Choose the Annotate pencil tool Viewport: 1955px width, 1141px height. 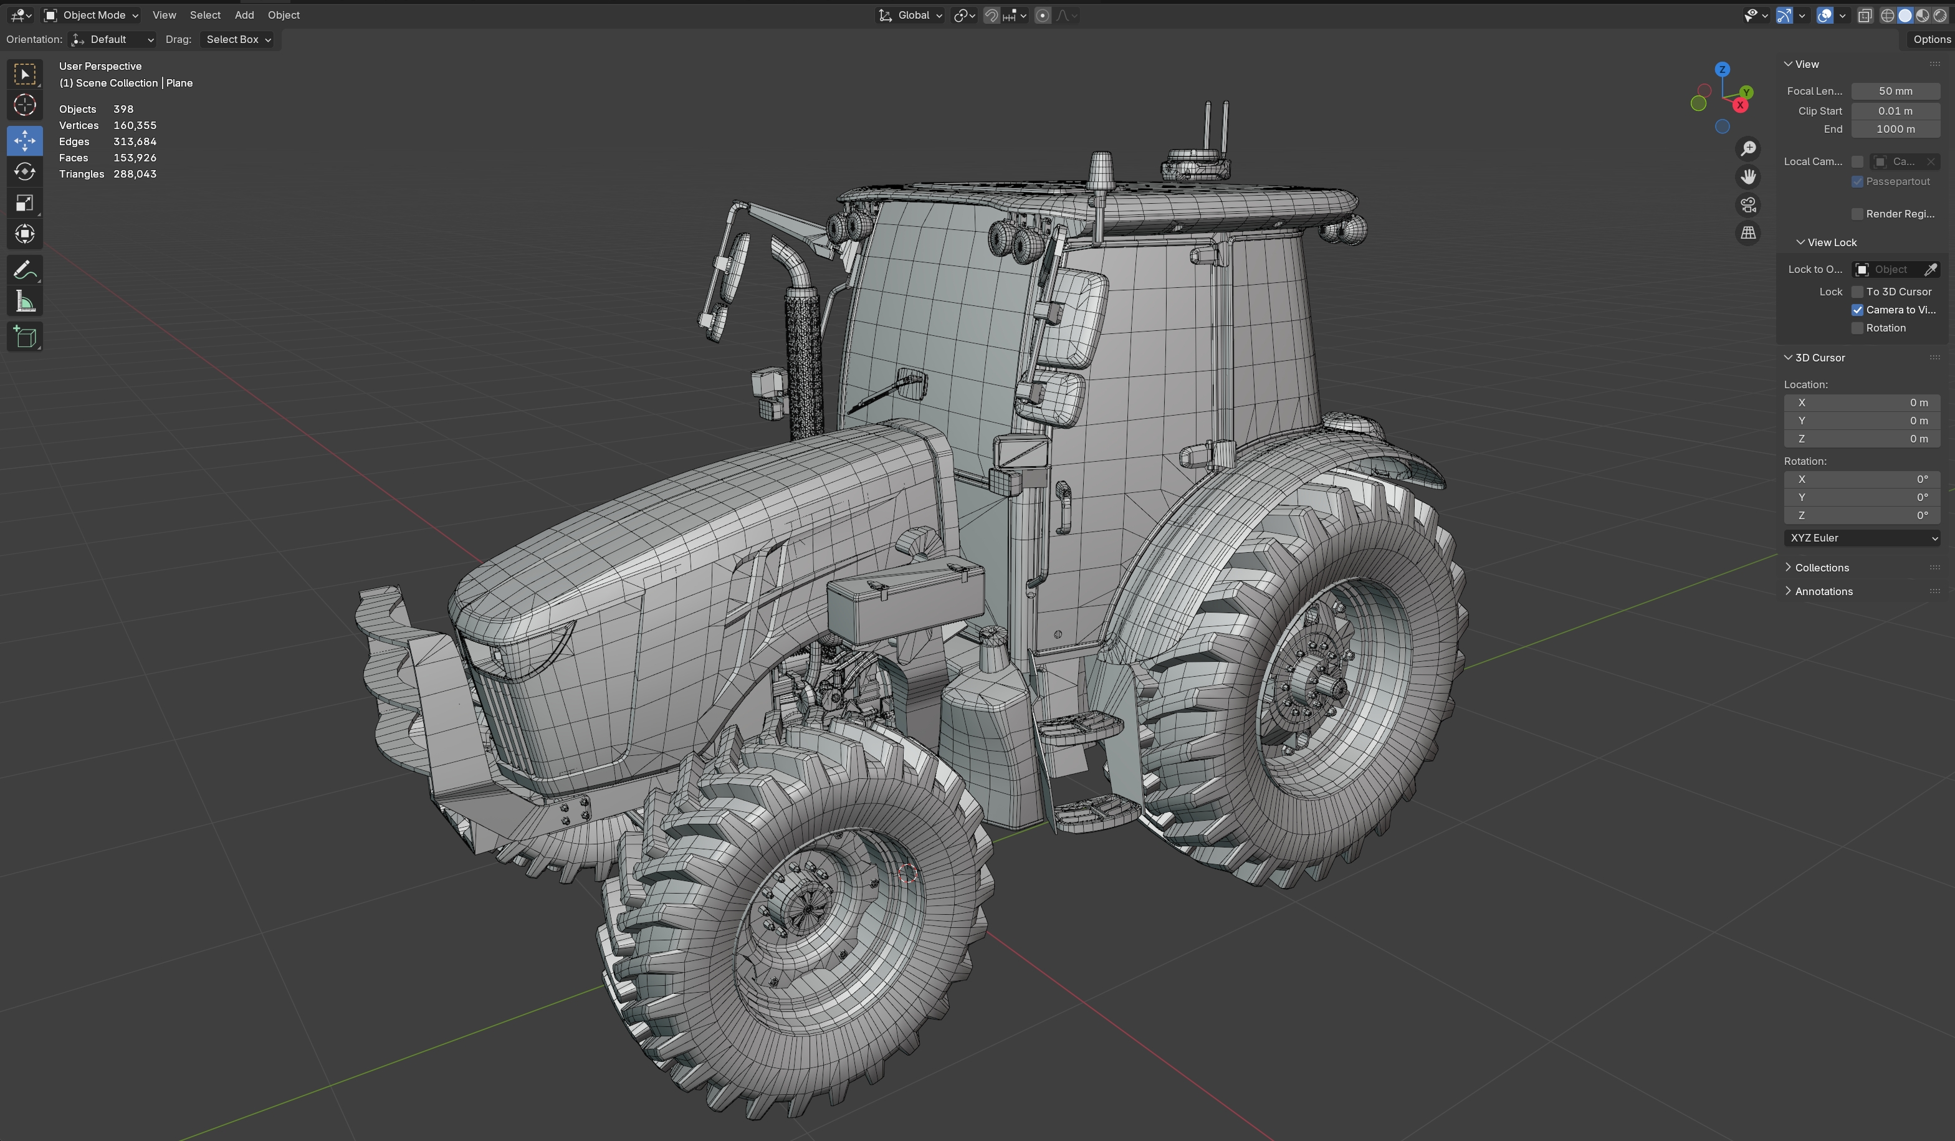click(25, 270)
